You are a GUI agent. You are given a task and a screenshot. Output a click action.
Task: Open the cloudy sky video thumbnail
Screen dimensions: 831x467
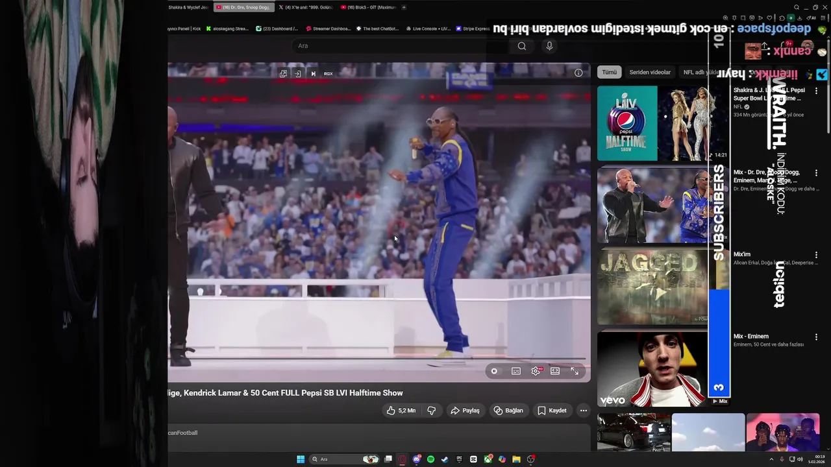tap(708, 432)
